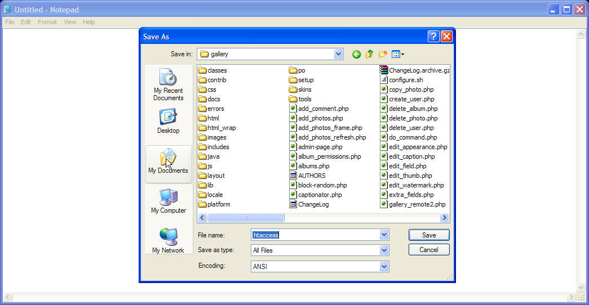Click file list scroll right arrow
This screenshot has width=589, height=305.
click(x=444, y=218)
